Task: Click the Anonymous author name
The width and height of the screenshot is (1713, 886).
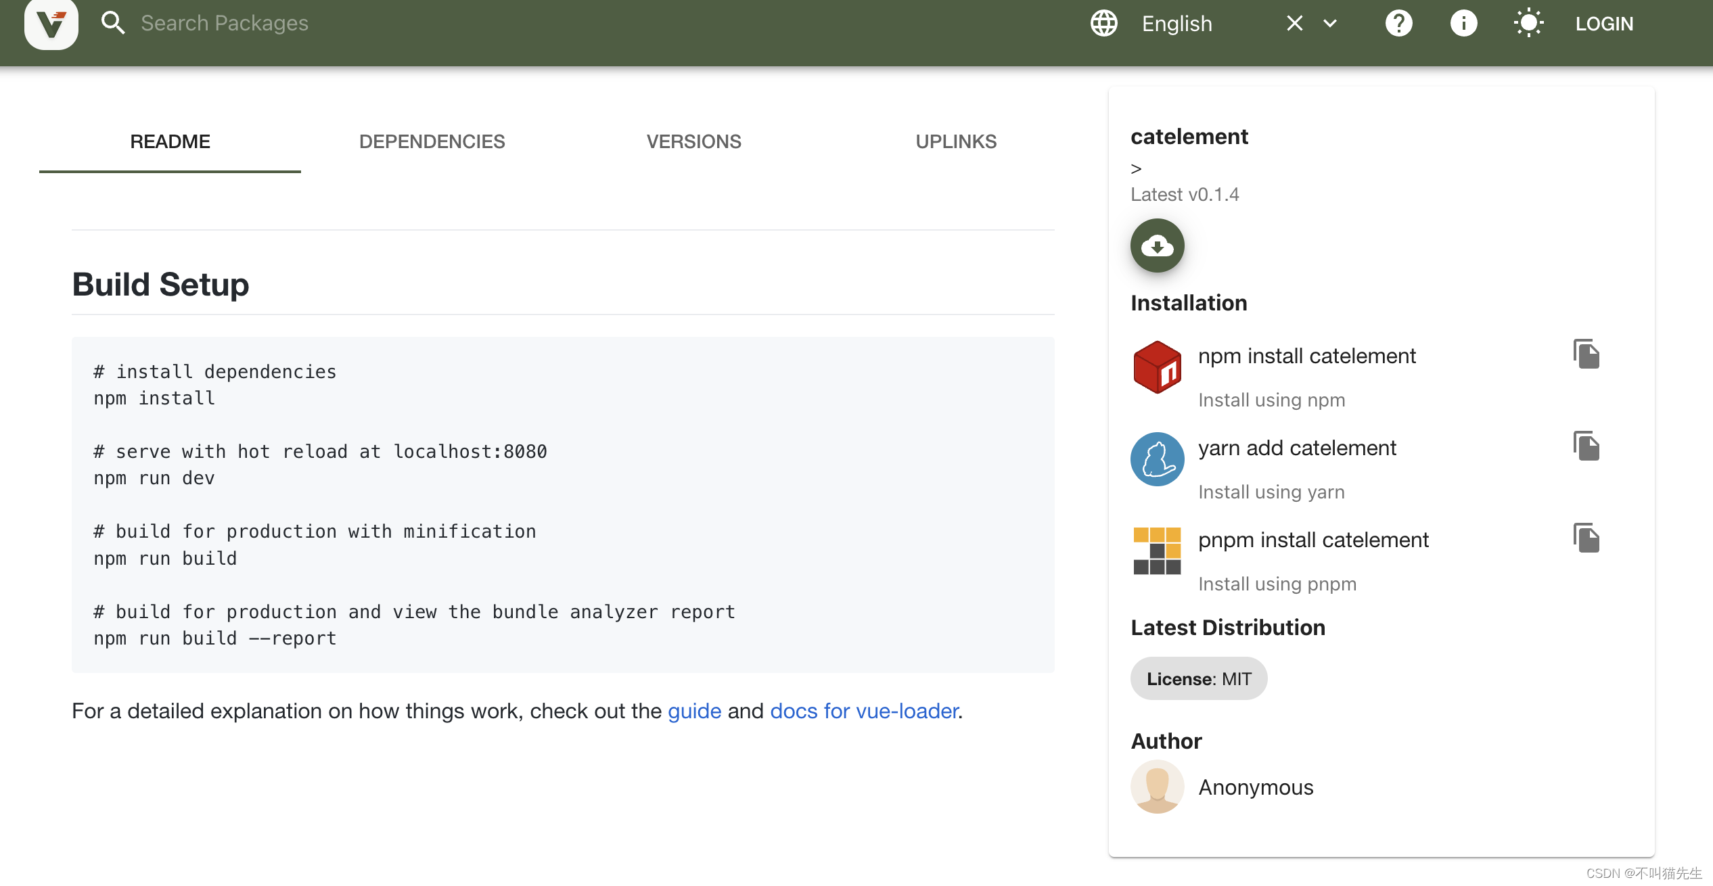Action: point(1256,787)
